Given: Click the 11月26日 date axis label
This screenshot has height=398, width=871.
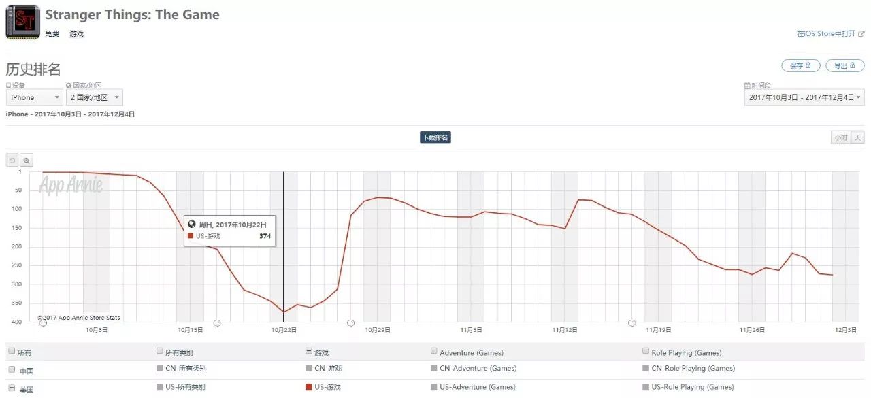Looking at the screenshot, I should 752,330.
